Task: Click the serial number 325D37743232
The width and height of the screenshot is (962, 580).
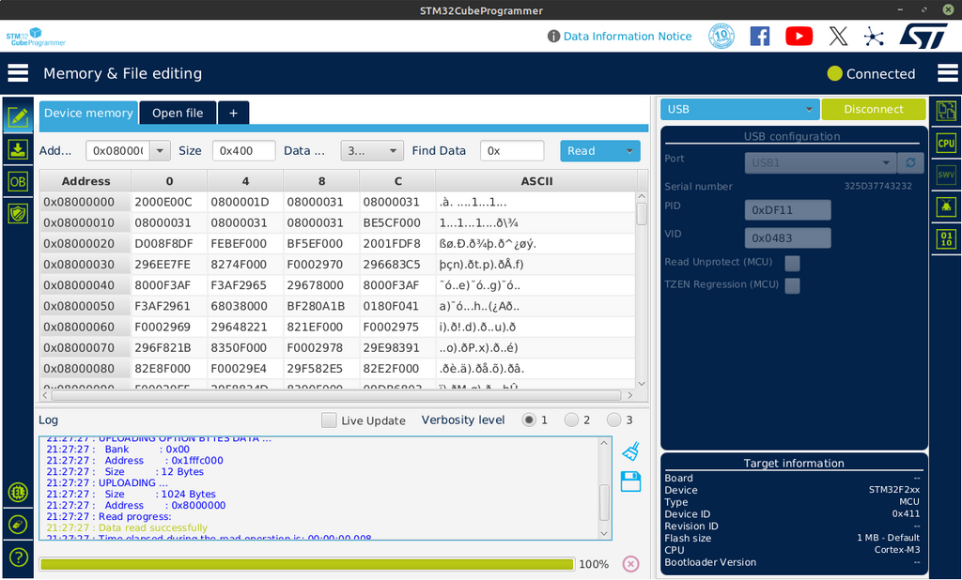Action: (x=878, y=186)
